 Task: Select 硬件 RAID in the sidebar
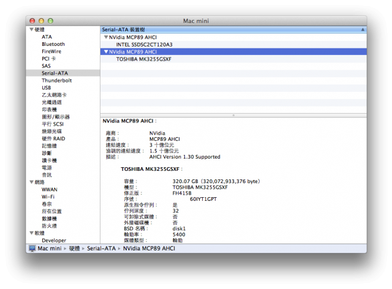tap(53, 138)
